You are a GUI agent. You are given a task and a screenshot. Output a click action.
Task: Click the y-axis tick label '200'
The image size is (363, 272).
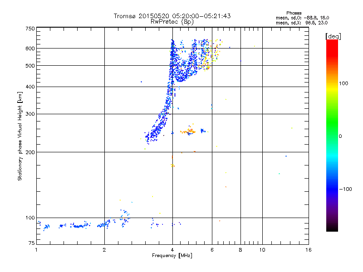point(30,152)
